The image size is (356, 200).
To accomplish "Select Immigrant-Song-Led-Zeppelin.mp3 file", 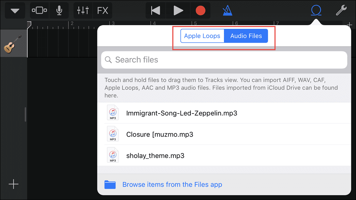I will pos(224,113).
